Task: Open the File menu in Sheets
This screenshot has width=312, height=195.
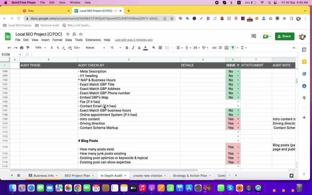Action: click(18, 40)
